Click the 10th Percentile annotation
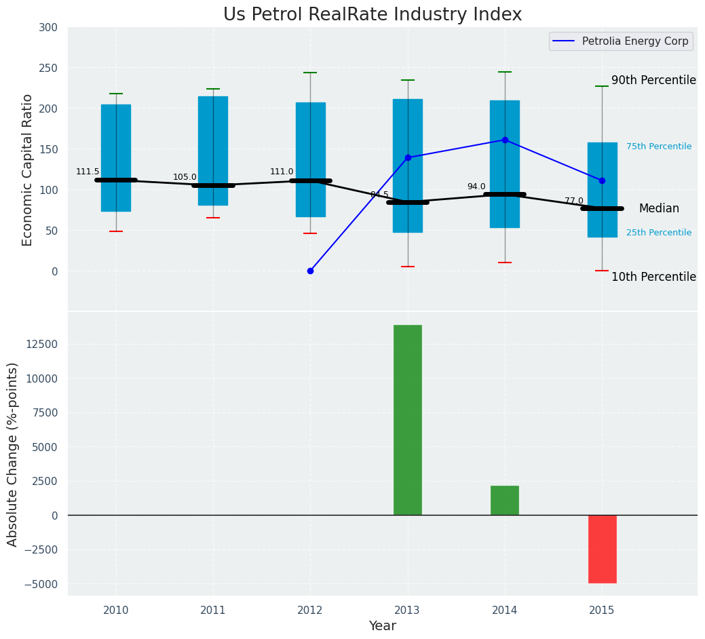 (653, 277)
